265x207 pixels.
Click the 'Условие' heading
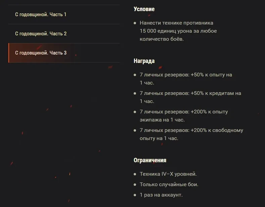(x=144, y=9)
